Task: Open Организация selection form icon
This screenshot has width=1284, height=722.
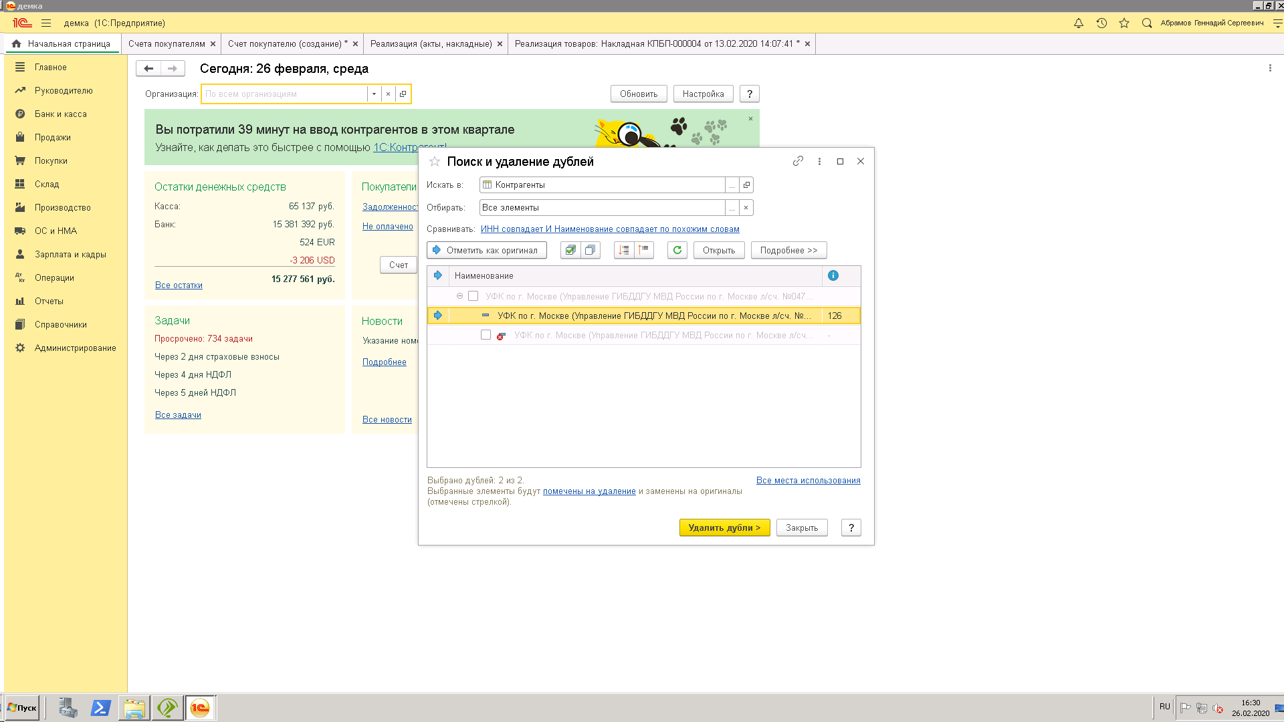Action: pyautogui.click(x=403, y=94)
